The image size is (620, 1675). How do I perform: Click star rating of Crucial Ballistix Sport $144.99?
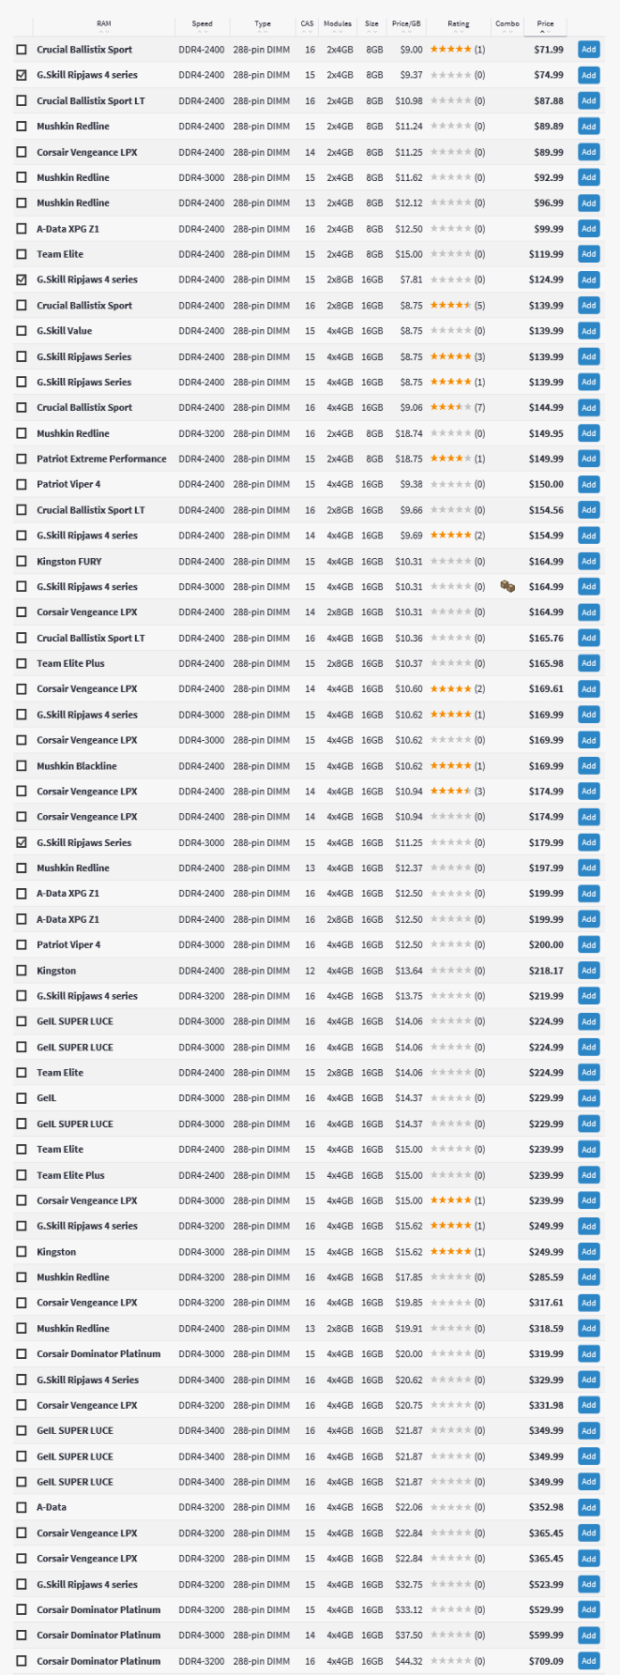451,407
